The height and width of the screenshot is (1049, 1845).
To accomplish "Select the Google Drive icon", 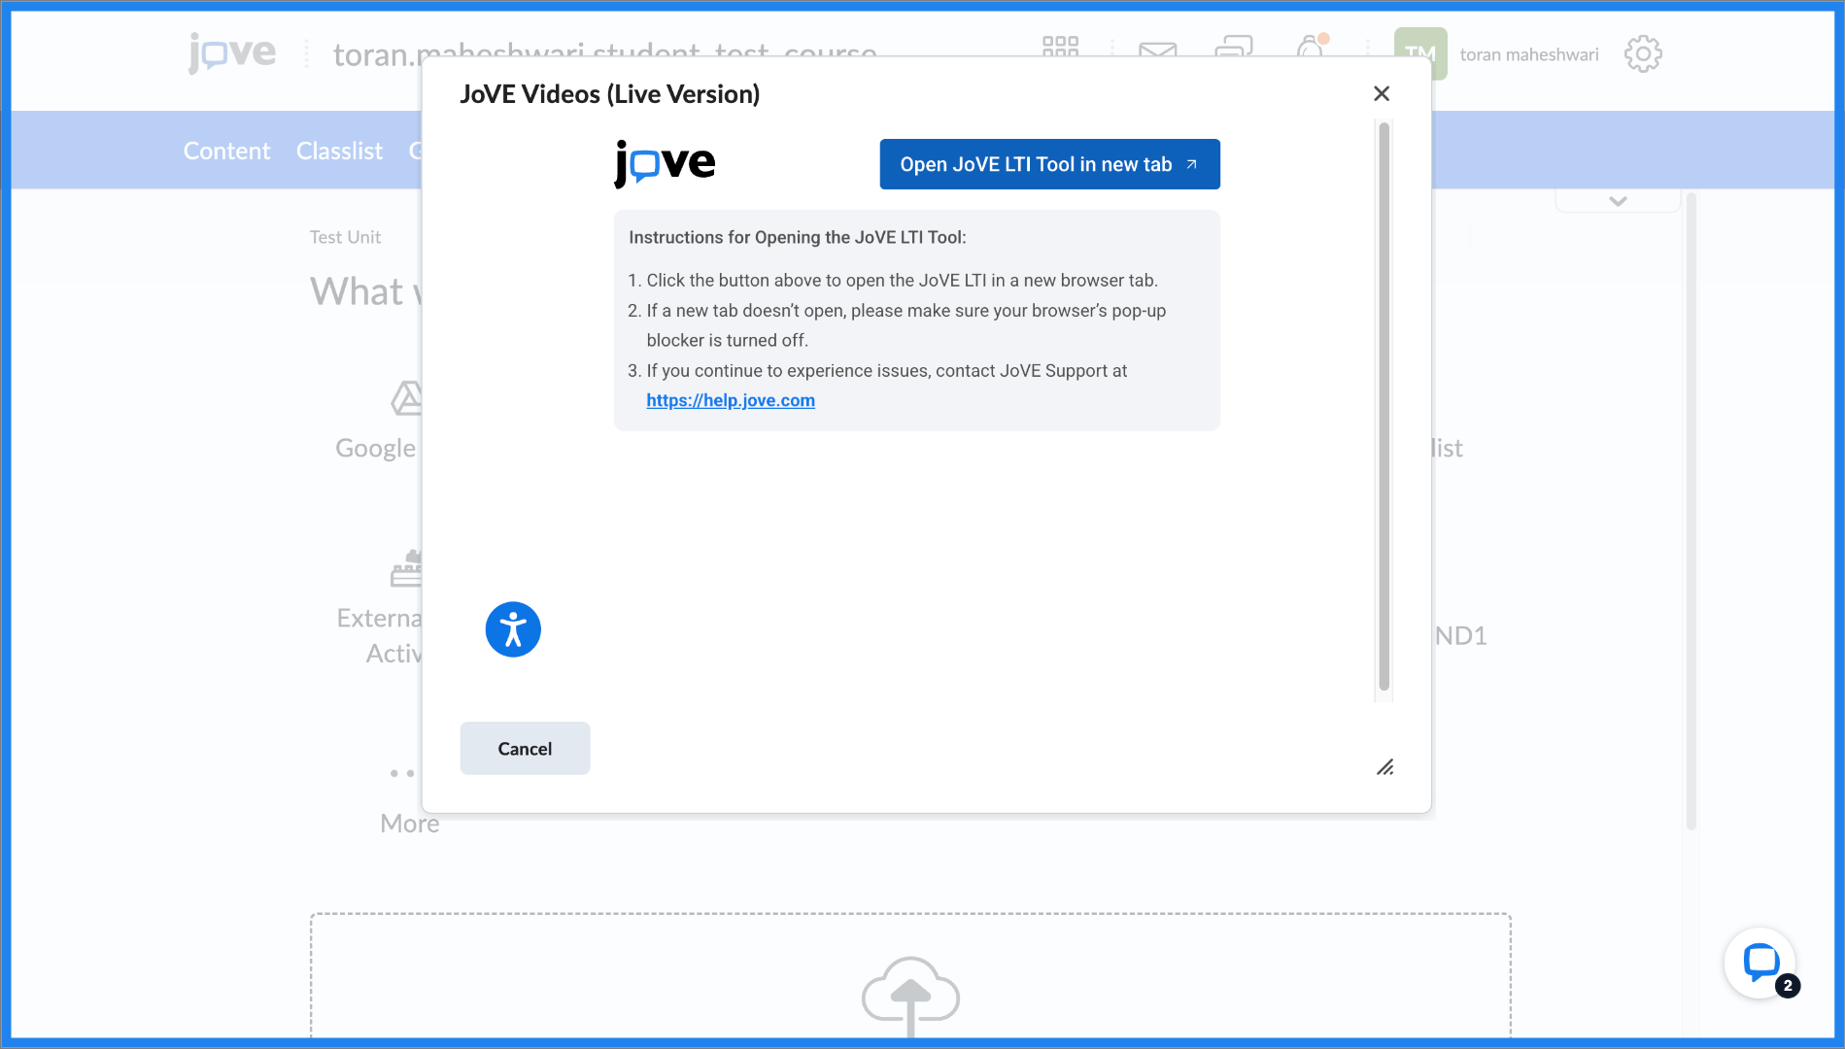I will 406,398.
